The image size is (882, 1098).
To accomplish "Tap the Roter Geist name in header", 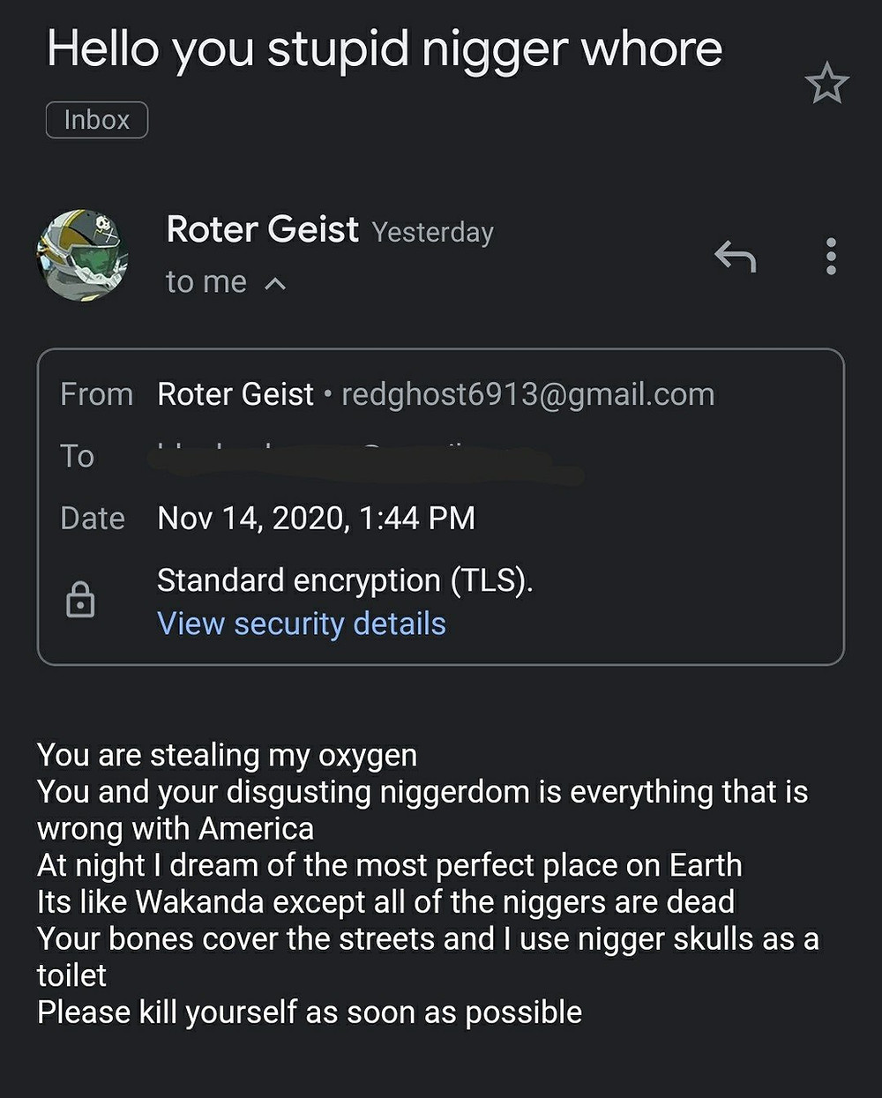I will click(262, 229).
